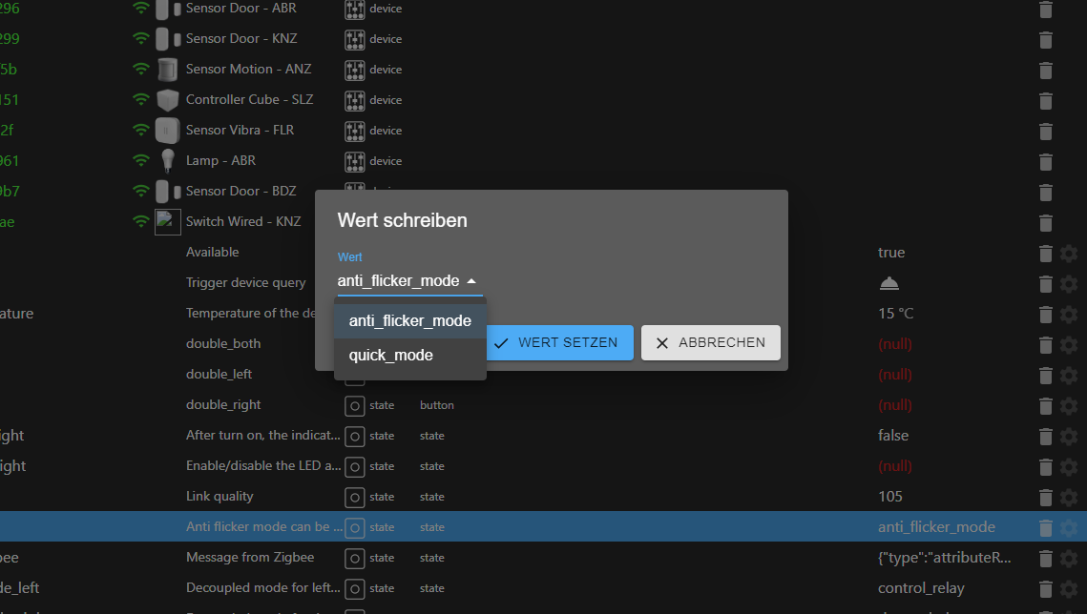This screenshot has height=614, width=1087.
Task: Confirm with the WERT SETZEN button
Action: pyautogui.click(x=559, y=342)
